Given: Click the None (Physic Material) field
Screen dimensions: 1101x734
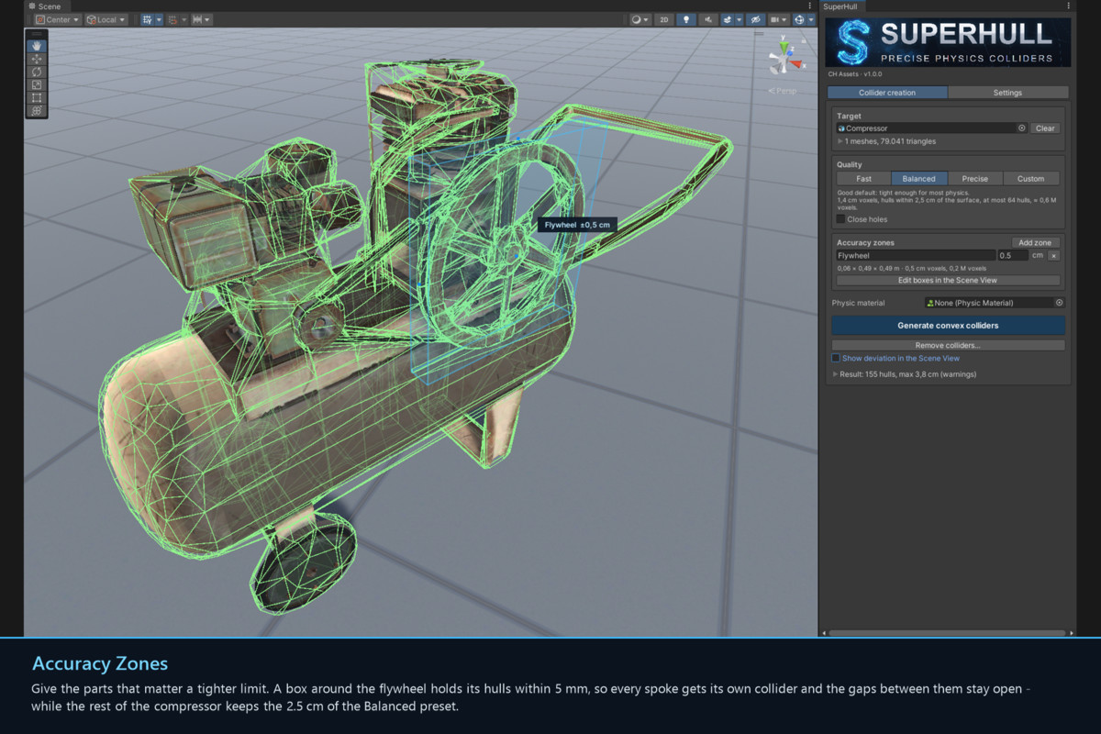Looking at the screenshot, I should tap(995, 303).
